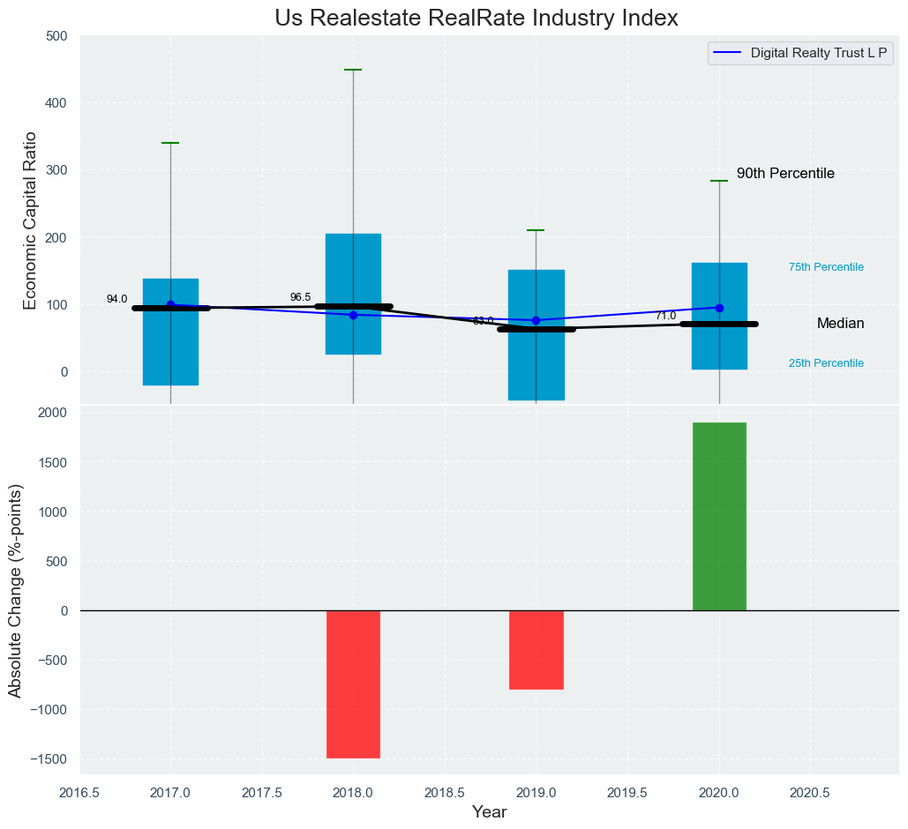Click the 25th Percentile annotation
The image size is (908, 829).
[x=826, y=363]
